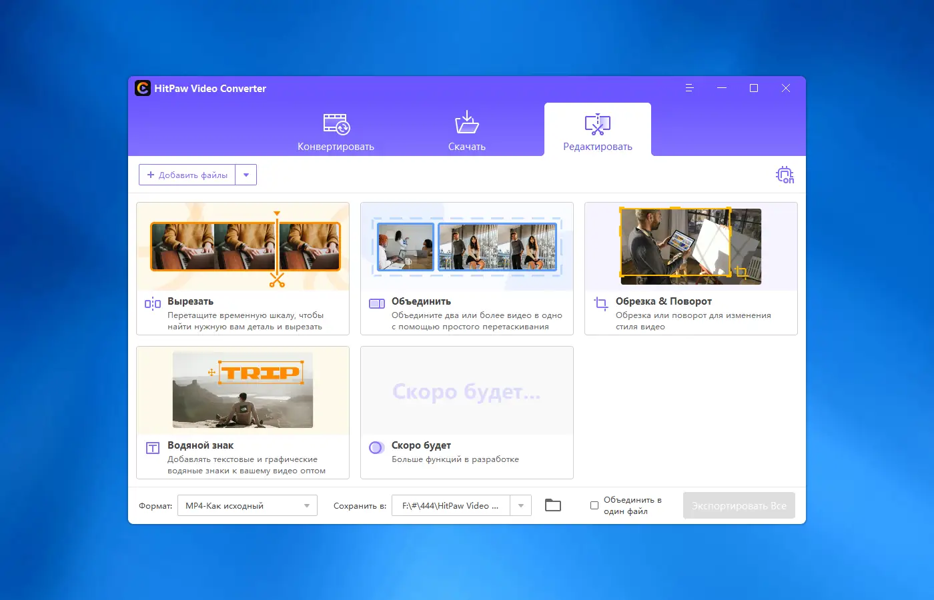Click the crop icon beside Обрезка & Поворот
This screenshot has width=934, height=600.
pos(601,304)
